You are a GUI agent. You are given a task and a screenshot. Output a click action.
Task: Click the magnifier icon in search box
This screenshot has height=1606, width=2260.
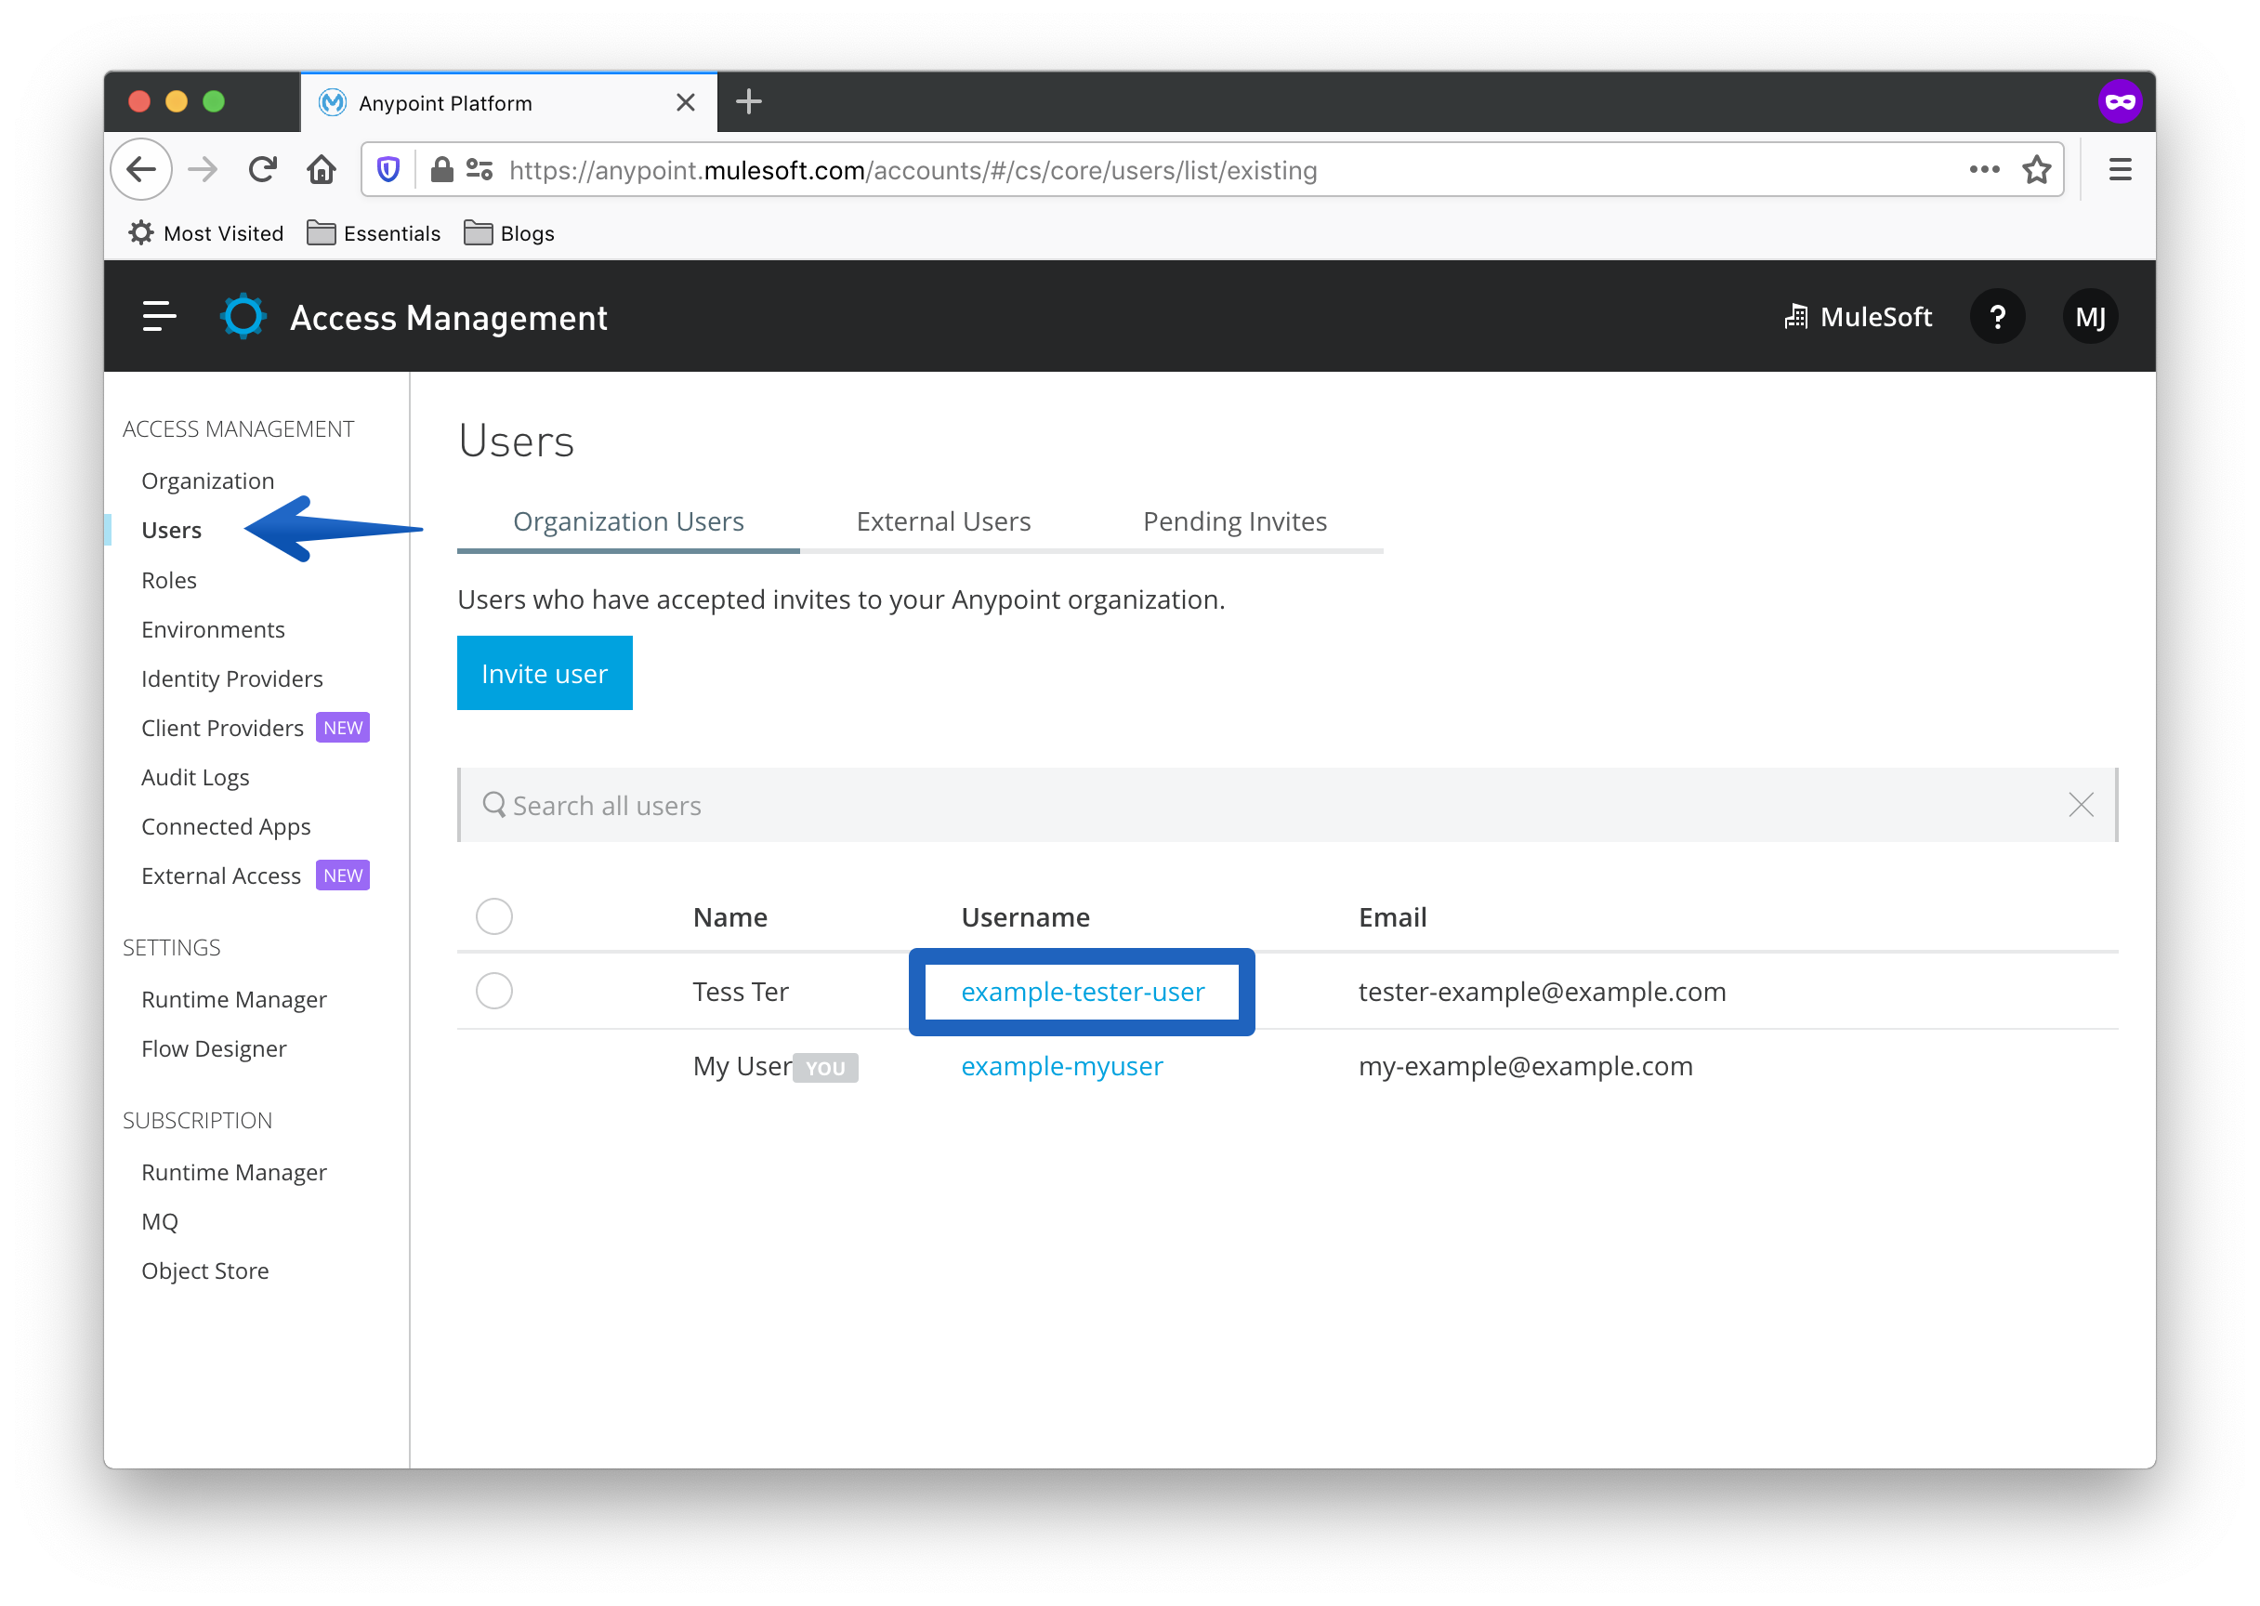pyautogui.click(x=494, y=805)
